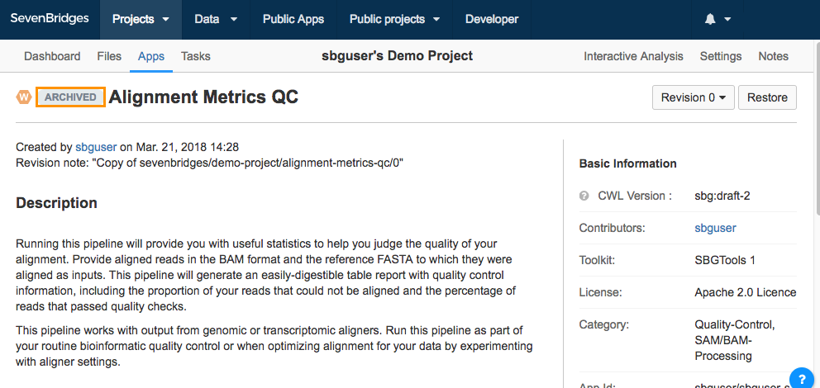
Task: Click the ARCHIVED badge
Action: [x=70, y=97]
